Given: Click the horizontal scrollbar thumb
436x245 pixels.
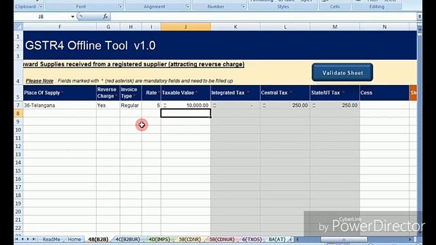Looking at the screenshot, I should 343,239.
